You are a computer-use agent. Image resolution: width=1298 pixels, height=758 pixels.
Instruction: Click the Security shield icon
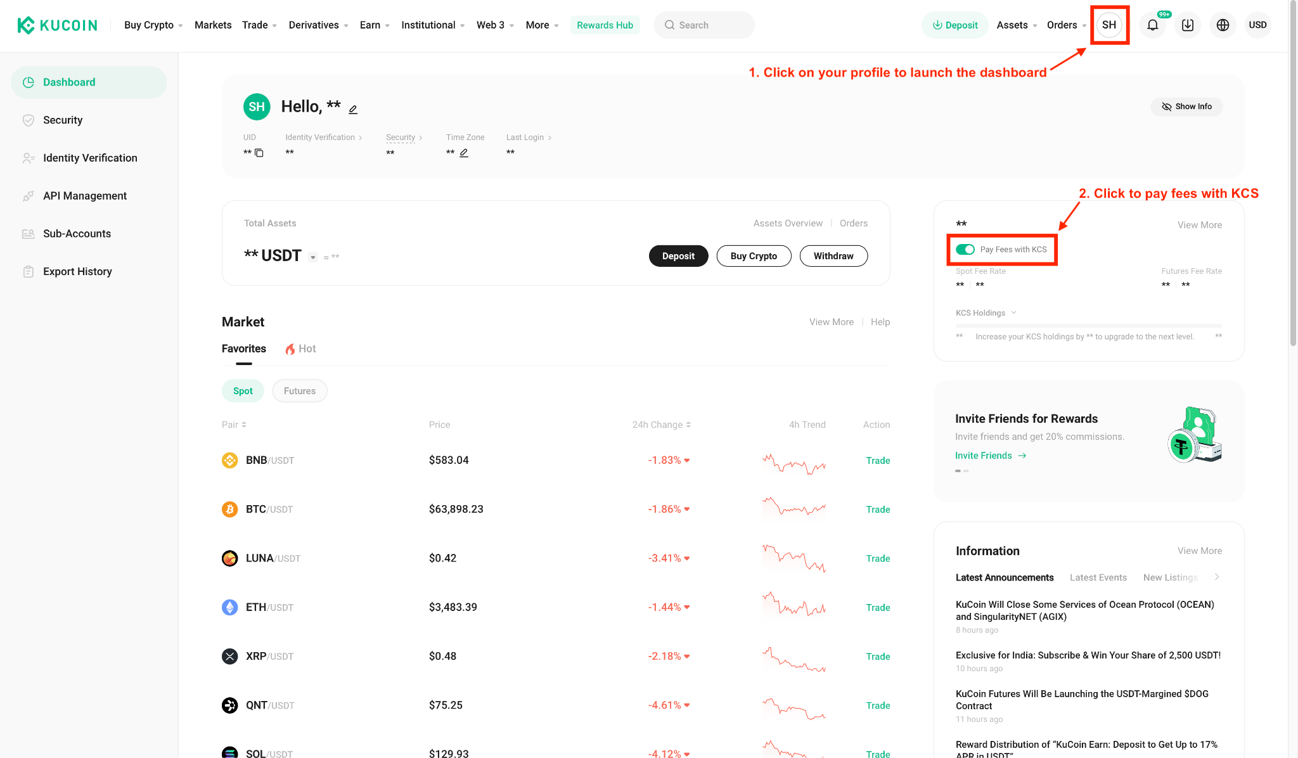[29, 120]
